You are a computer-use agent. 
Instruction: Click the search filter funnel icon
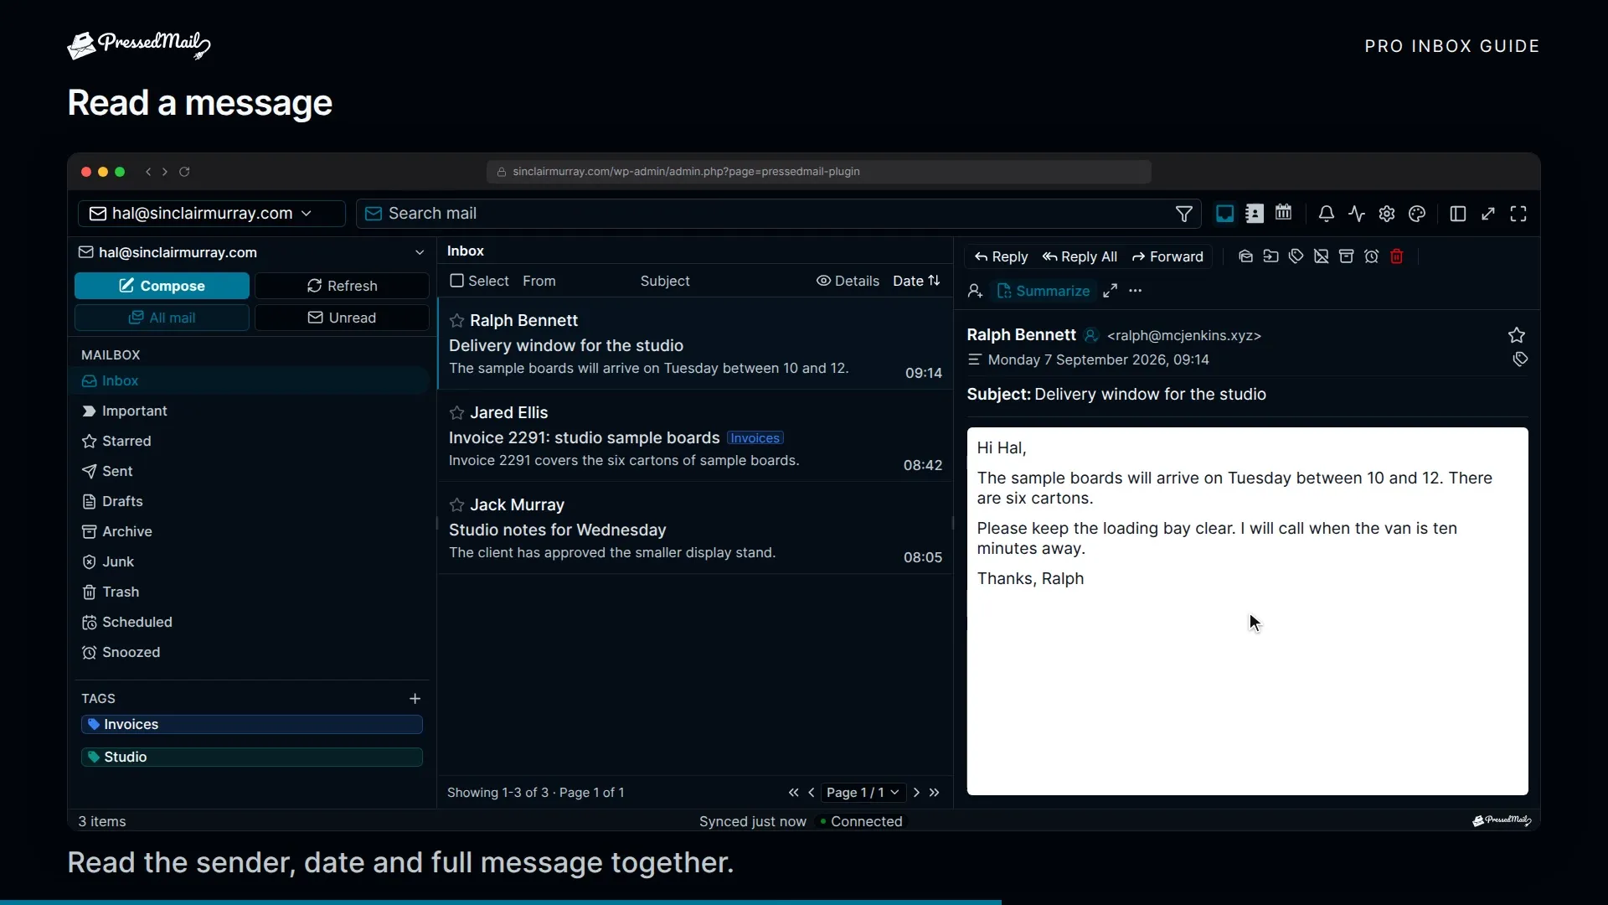(1183, 214)
